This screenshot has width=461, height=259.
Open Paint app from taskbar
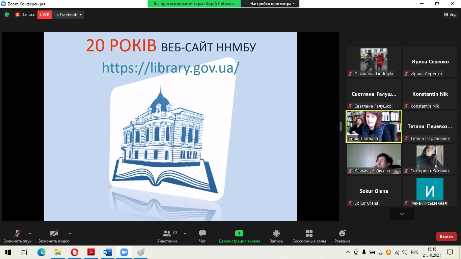tap(140, 252)
